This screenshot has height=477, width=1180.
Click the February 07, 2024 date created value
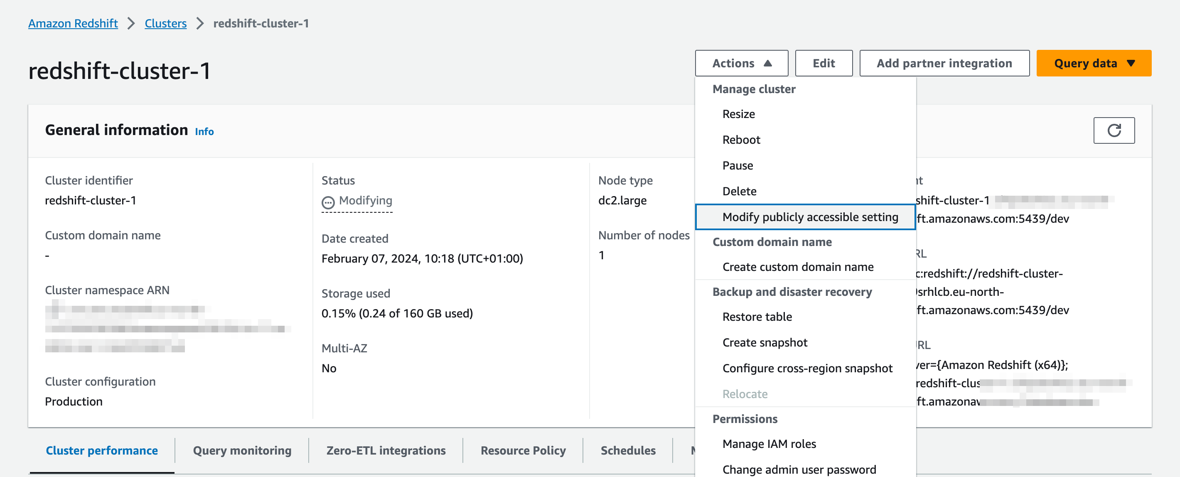[422, 259]
